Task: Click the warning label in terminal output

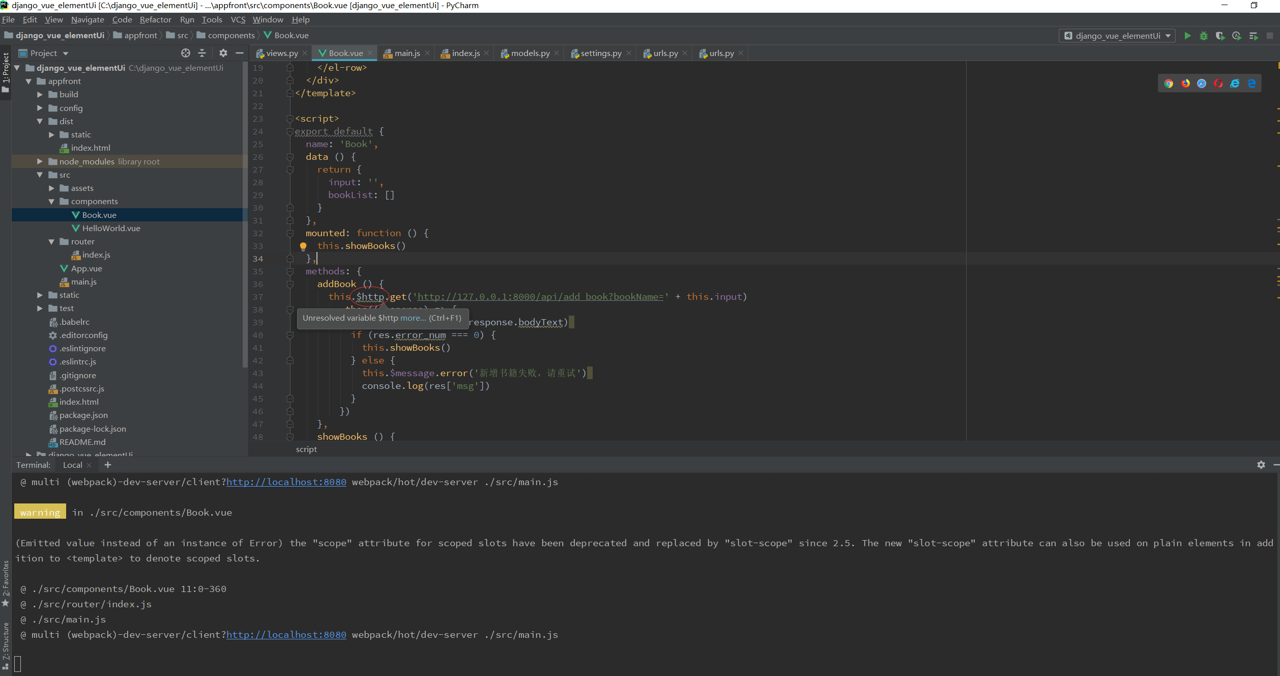Action: 41,512
